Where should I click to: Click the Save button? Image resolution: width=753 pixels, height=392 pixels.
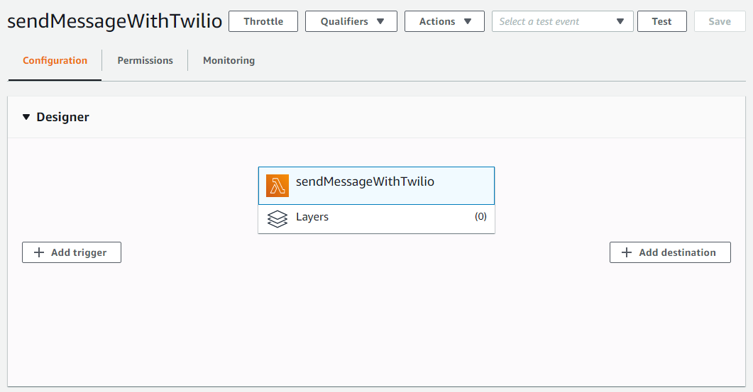(720, 21)
